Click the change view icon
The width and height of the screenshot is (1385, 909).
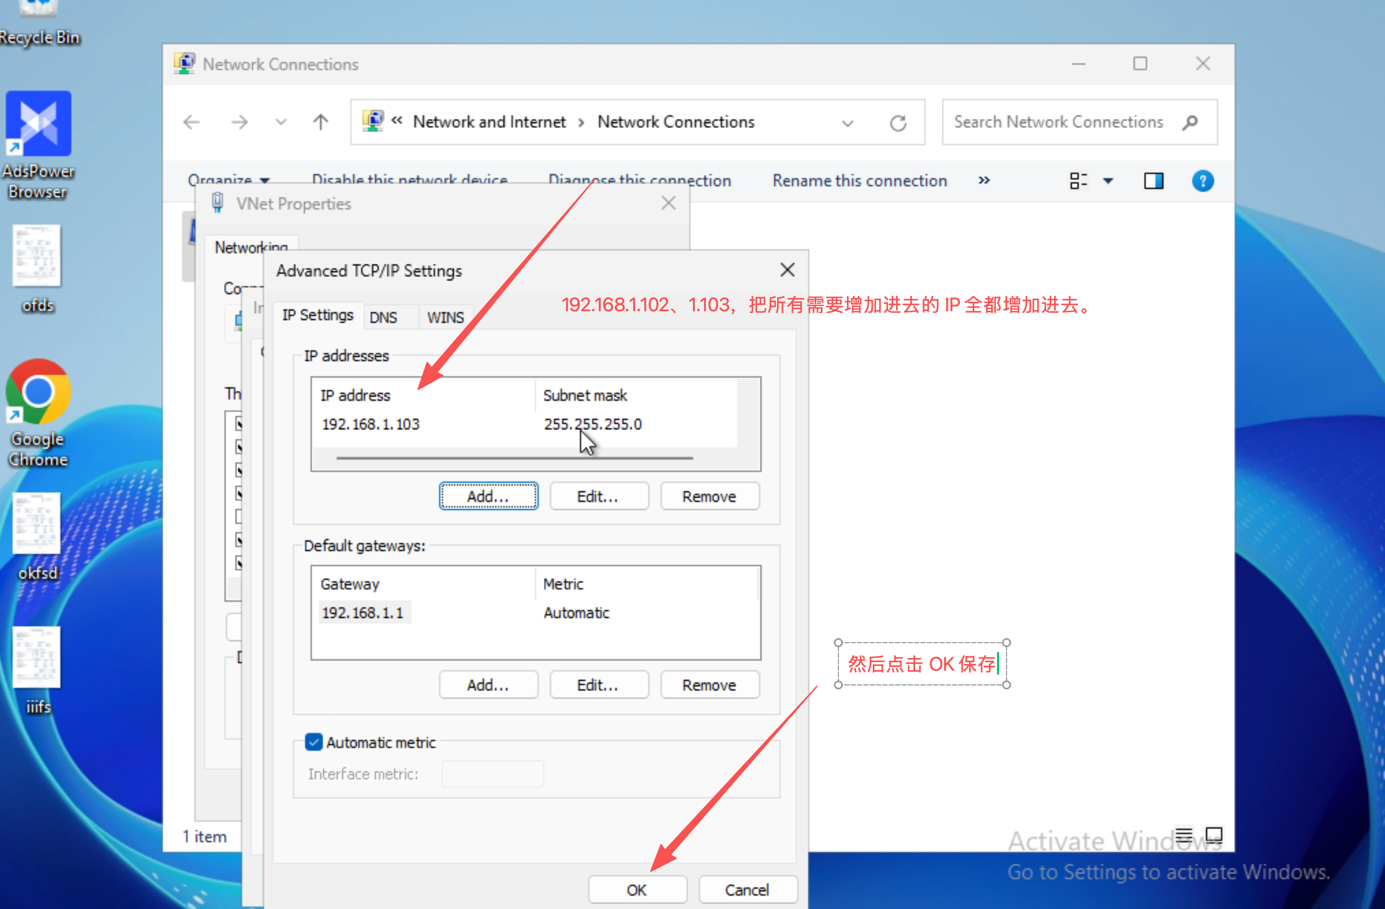pos(1078,181)
